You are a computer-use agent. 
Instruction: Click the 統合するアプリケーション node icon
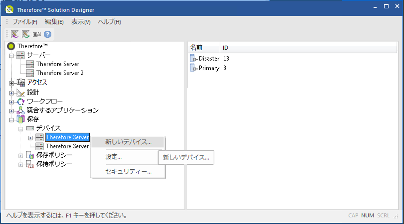[20, 111]
